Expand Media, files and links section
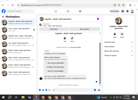Image resolution: width=138 pixels, height=100 pixels. coord(118,51)
